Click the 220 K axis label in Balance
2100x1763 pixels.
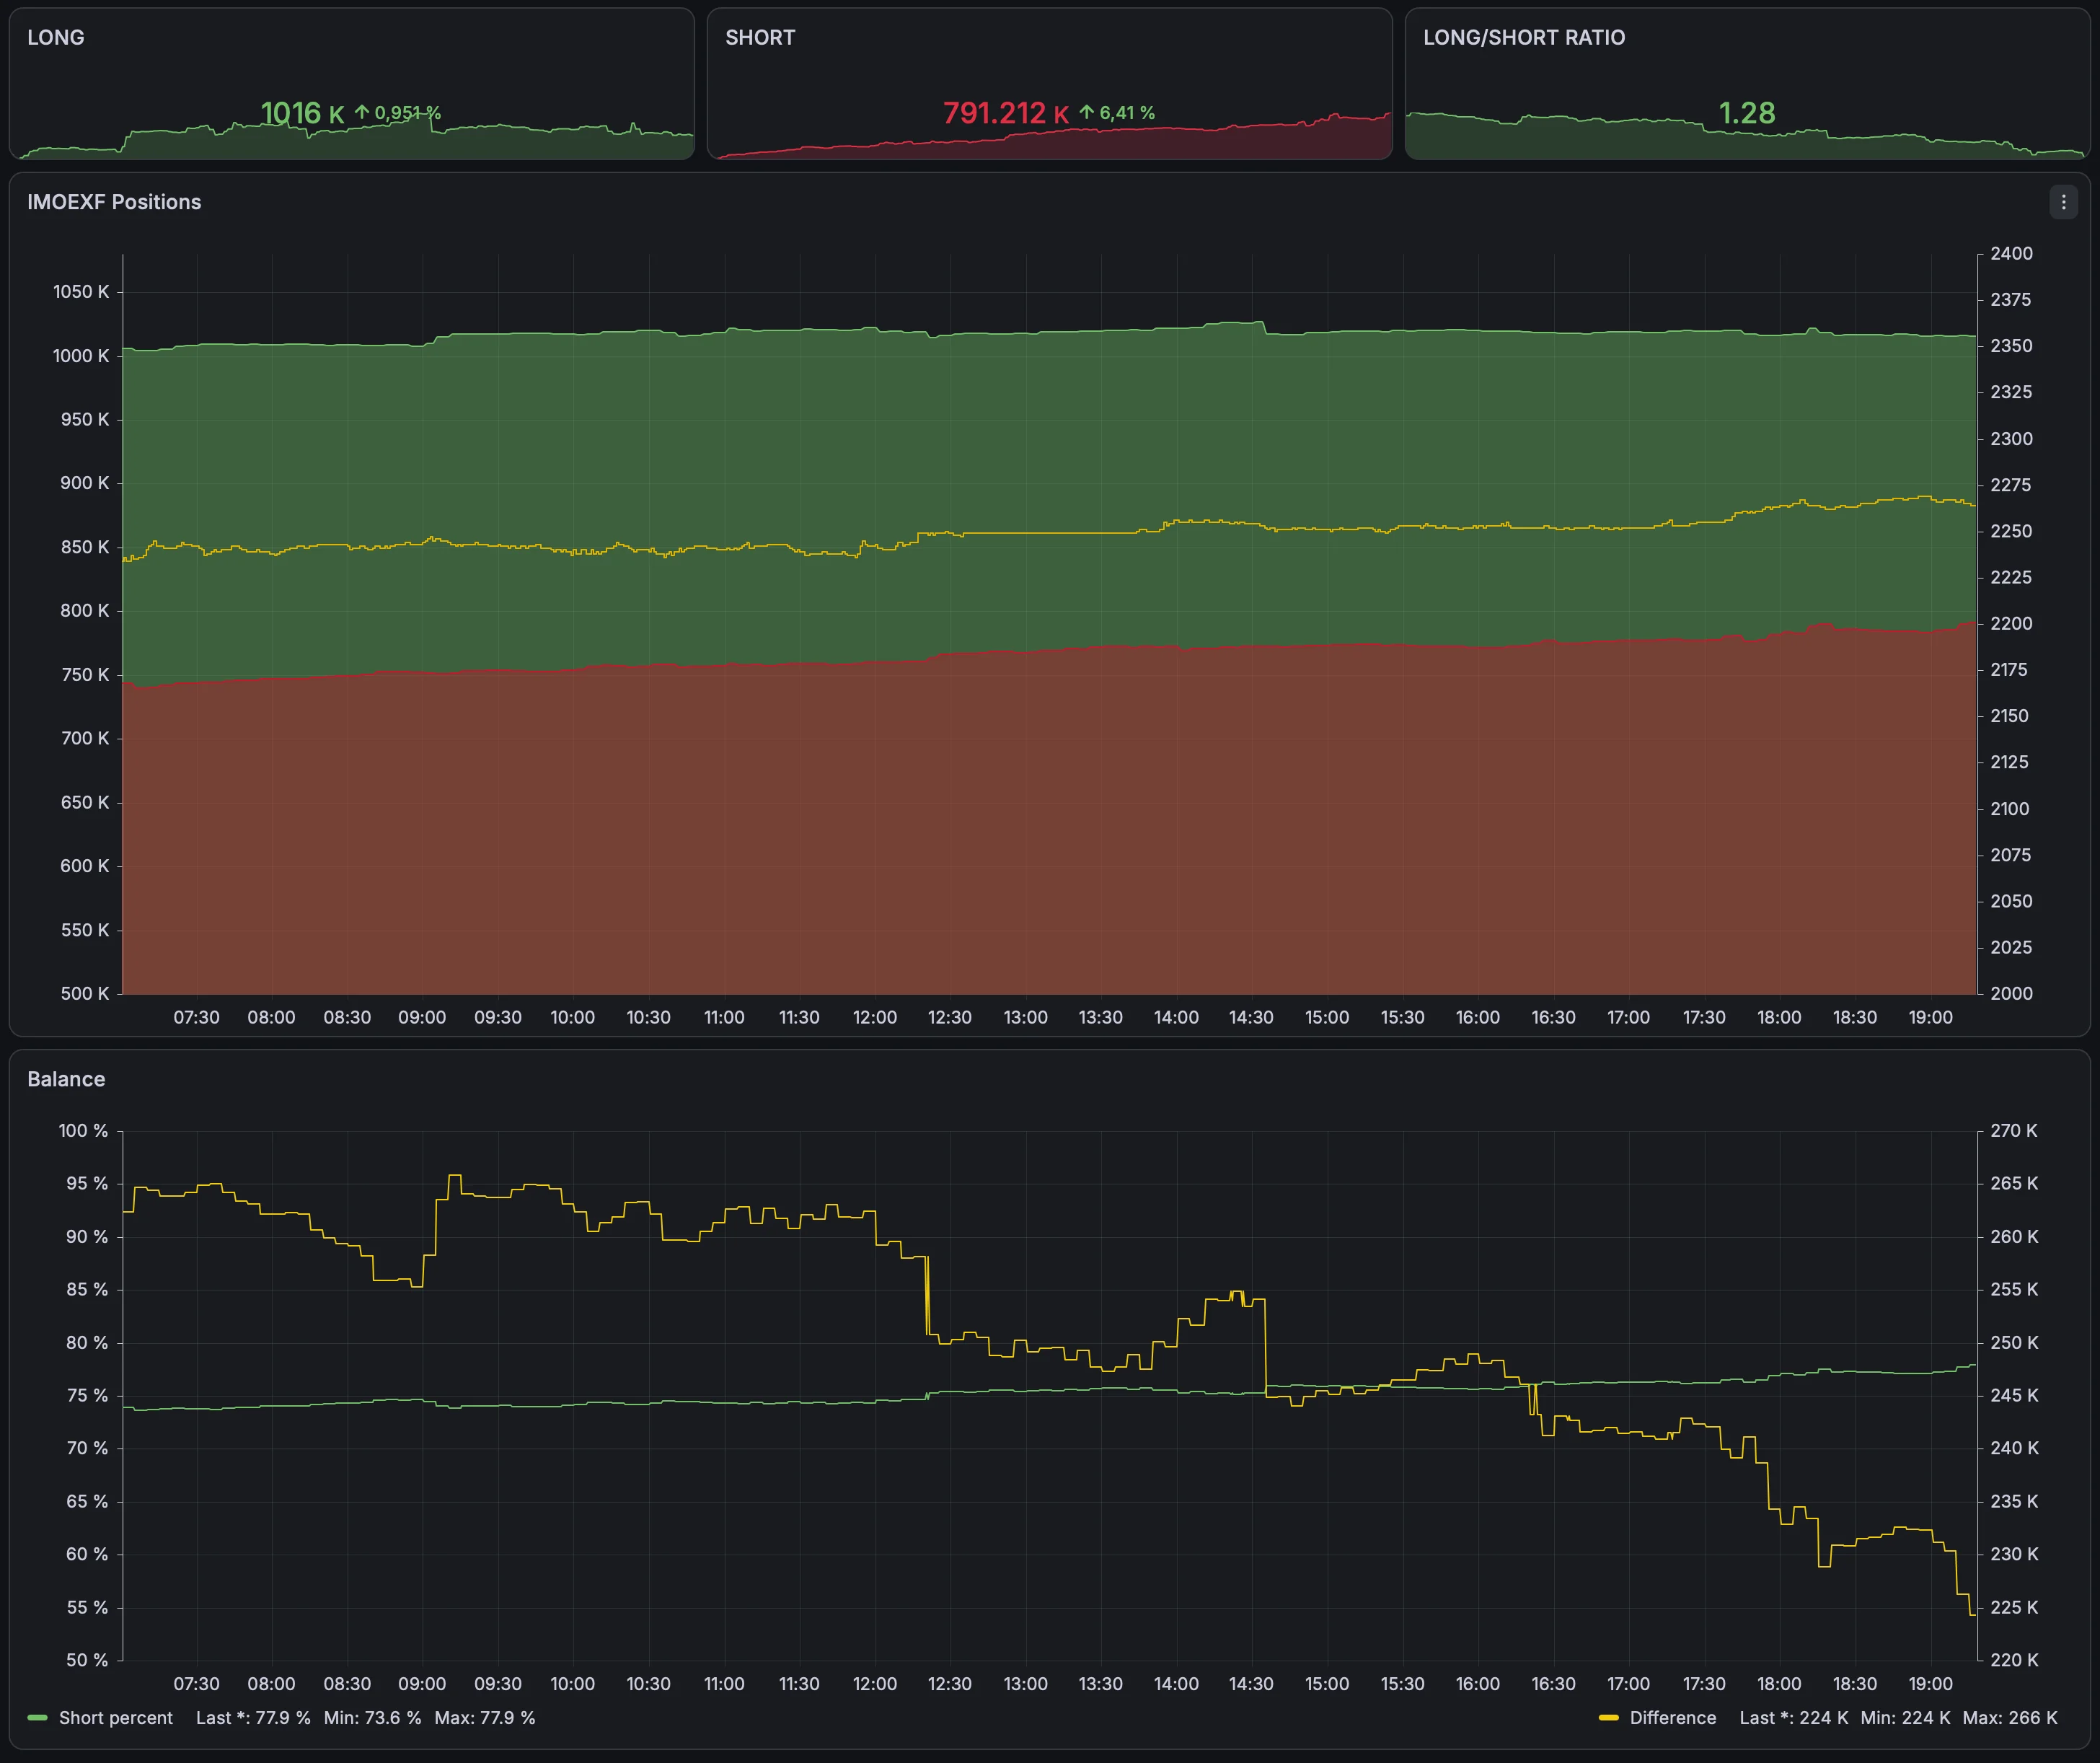(x=2013, y=1660)
